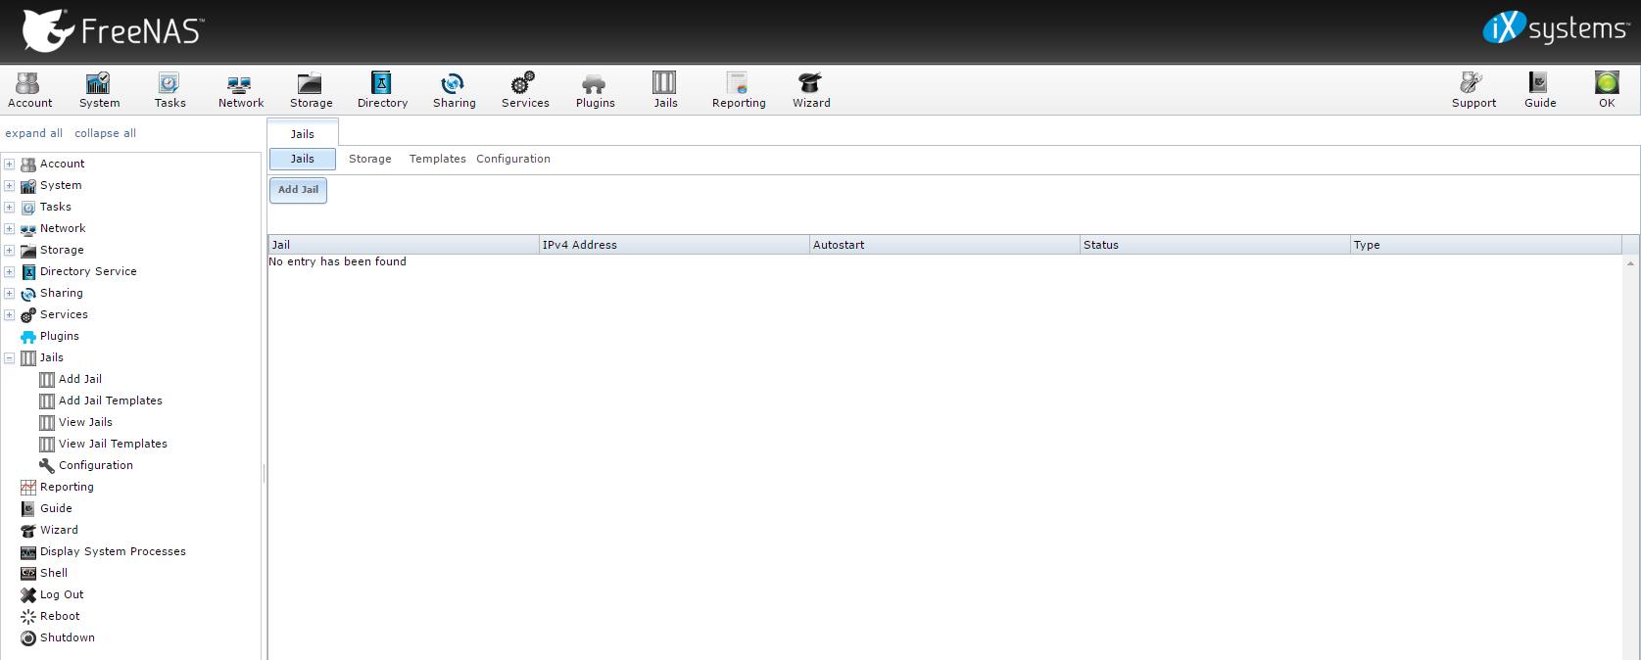Click the Add Jail button

click(x=298, y=190)
